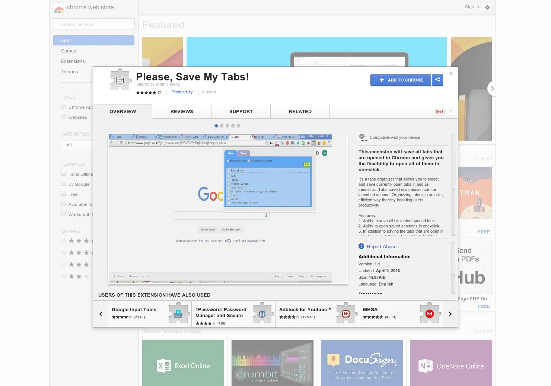The image size is (551, 386).
Task: Click the compatible-with-device check icon
Action: (x=363, y=137)
